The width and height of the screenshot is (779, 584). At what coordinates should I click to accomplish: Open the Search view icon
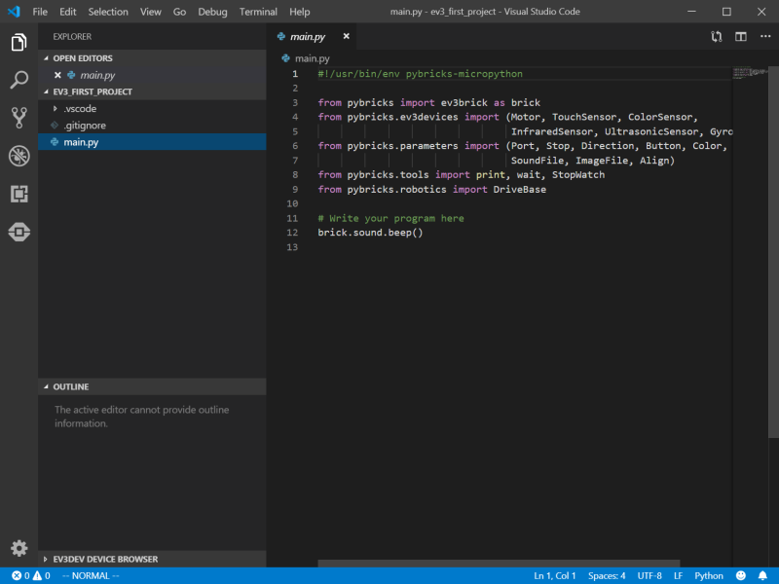(19, 80)
